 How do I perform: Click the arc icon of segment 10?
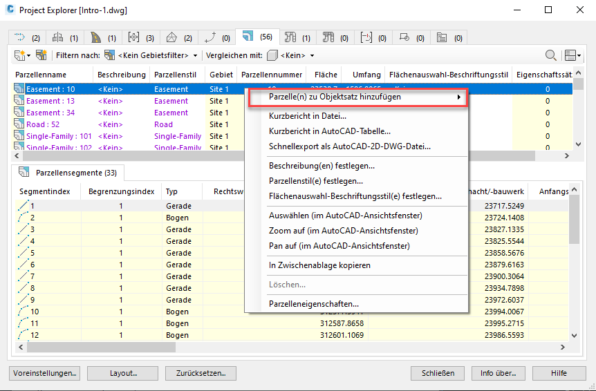pyautogui.click(x=24, y=312)
